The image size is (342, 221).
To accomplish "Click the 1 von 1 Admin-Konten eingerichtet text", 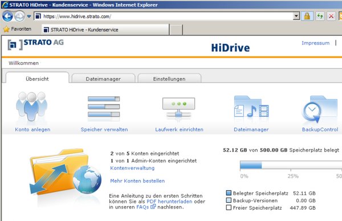I will tap(153, 161).
